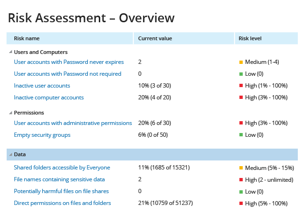Open File names containing sensitive data
304x213 pixels.
tap(59, 179)
